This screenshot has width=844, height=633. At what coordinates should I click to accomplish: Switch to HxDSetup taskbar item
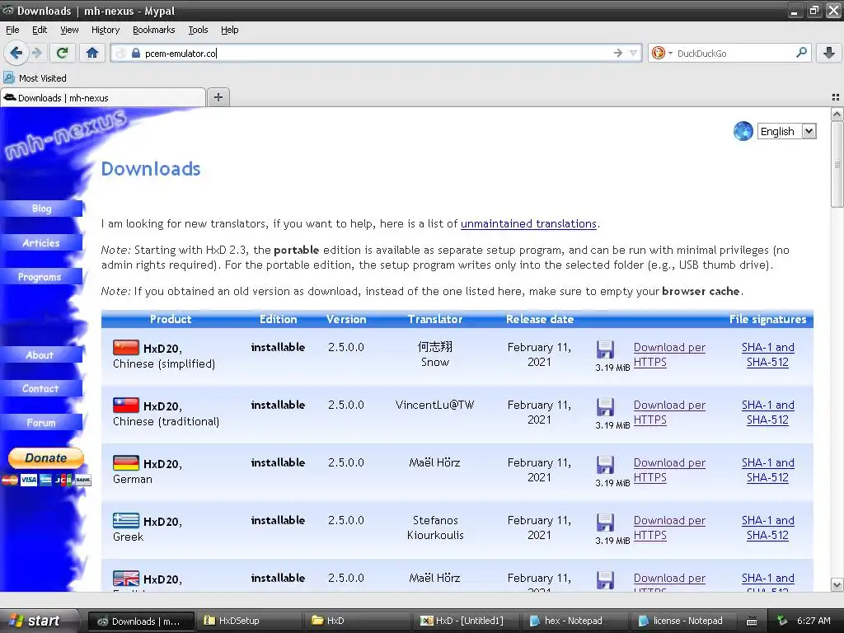click(249, 621)
